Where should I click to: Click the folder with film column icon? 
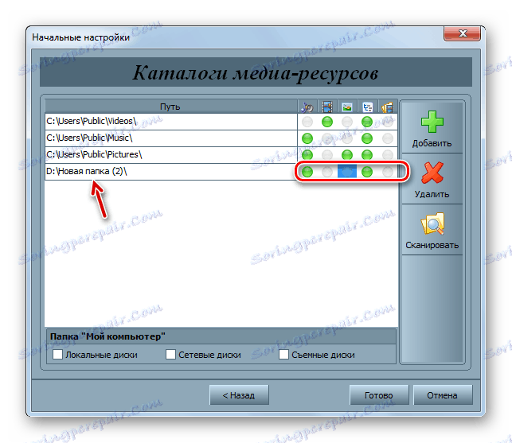click(387, 107)
